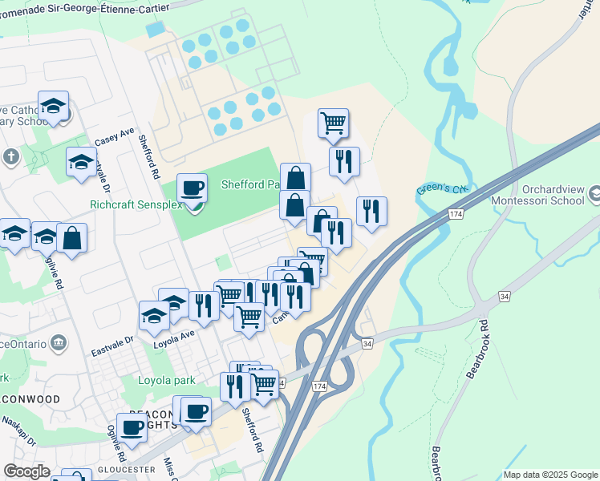Open the Google logo link
The width and height of the screenshot is (600, 481).
click(x=26, y=471)
